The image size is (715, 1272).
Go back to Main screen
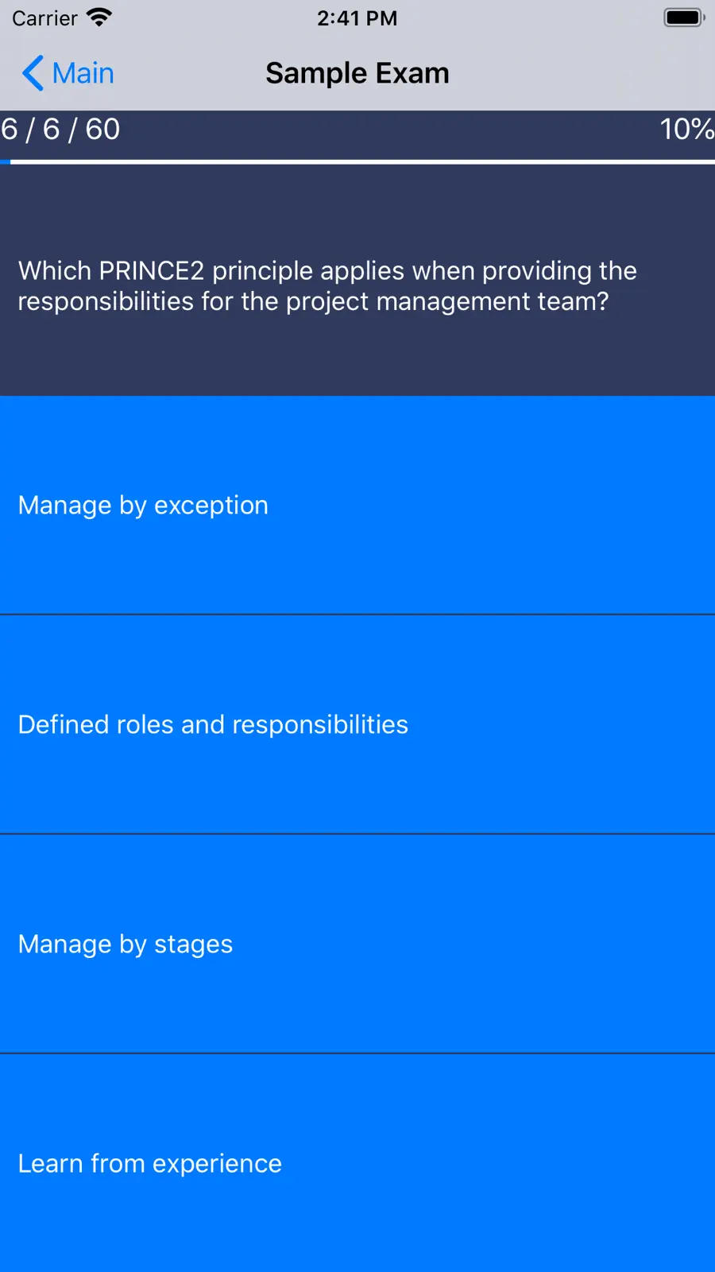pyautogui.click(x=68, y=73)
